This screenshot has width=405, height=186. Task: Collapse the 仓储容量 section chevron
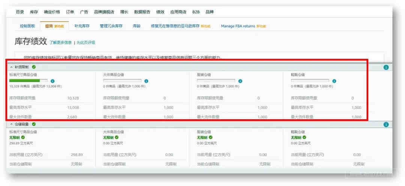(11, 124)
